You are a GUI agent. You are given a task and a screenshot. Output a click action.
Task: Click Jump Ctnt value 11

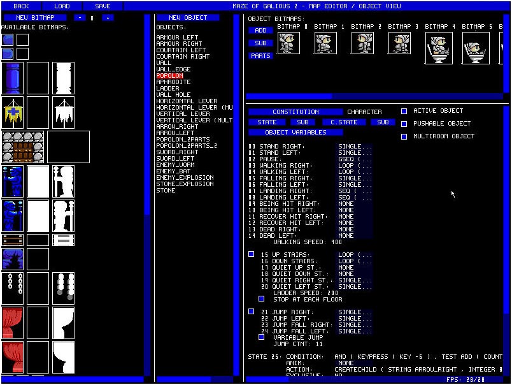(x=319, y=344)
